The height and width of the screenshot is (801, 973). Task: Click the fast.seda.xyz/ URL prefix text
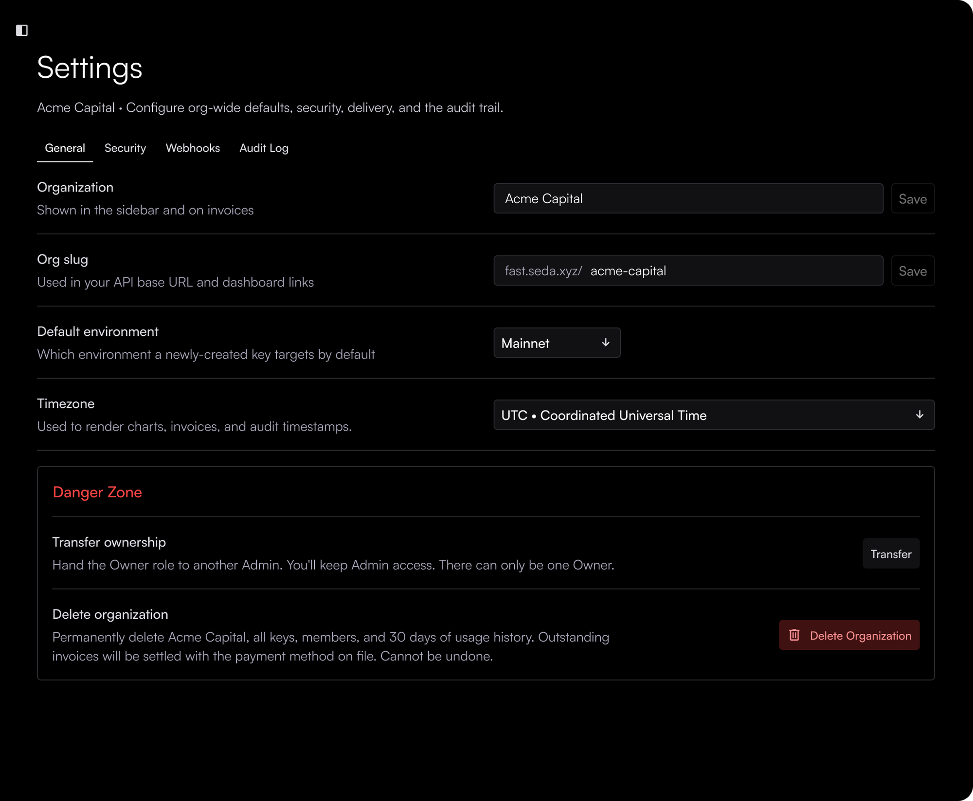pos(543,271)
